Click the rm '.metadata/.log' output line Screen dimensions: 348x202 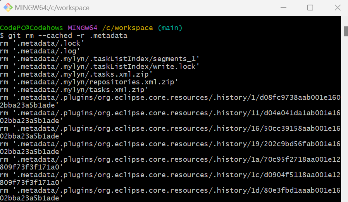click(x=40, y=51)
